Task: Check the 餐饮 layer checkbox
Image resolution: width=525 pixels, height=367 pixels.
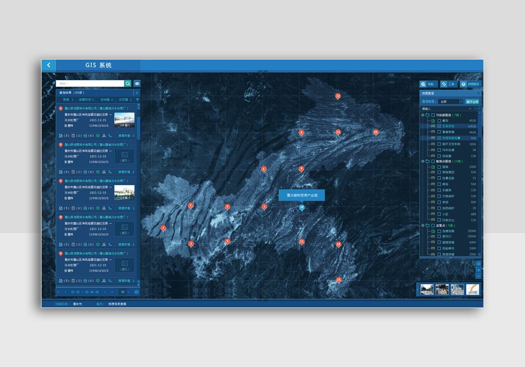Action: pos(439,121)
